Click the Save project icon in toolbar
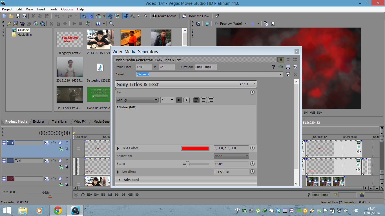The width and height of the screenshot is (385, 216). click(x=18, y=16)
